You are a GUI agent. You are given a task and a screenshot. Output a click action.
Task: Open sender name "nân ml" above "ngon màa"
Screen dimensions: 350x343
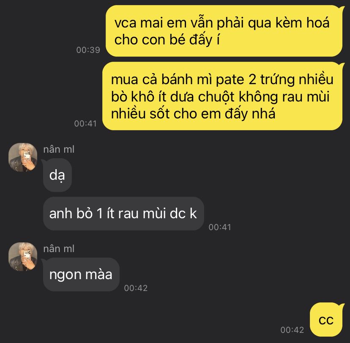pyautogui.click(x=59, y=249)
